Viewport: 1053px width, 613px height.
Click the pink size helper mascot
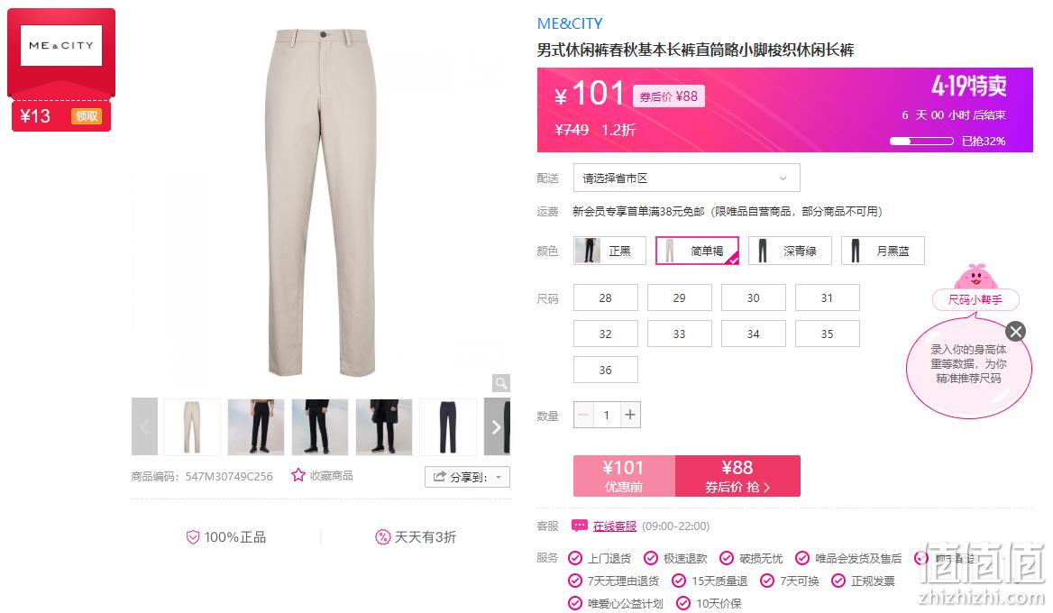pyautogui.click(x=975, y=277)
